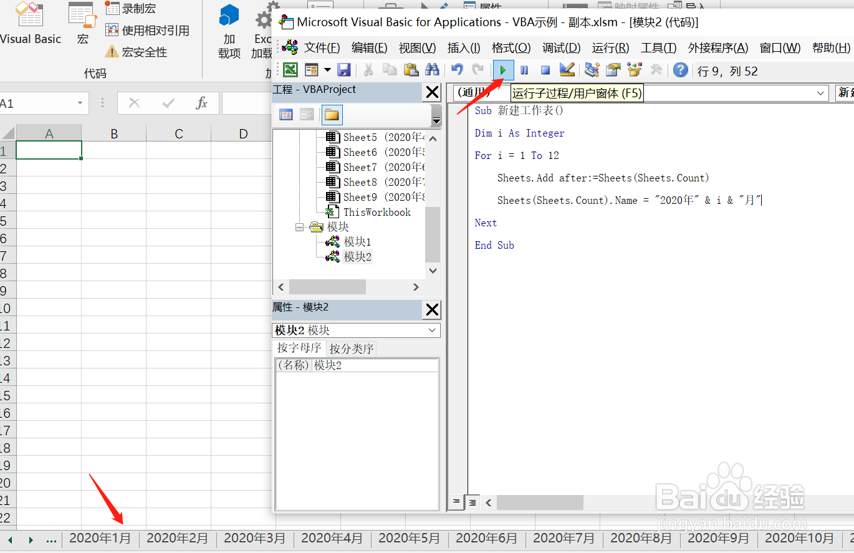This screenshot has width=854, height=553.
Task: Click the 加载项 button in Excel ribbon
Action: [229, 31]
